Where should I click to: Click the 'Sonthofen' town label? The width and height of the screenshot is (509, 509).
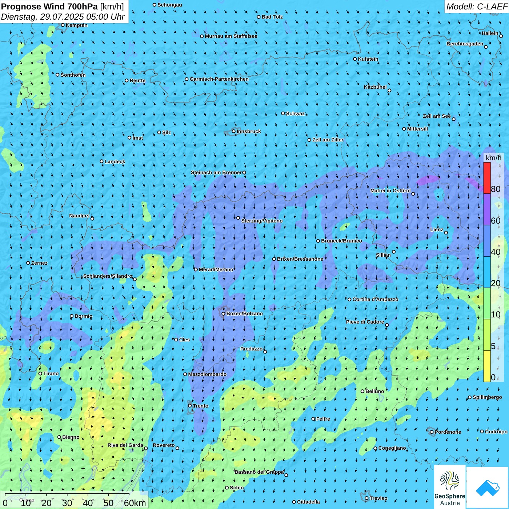pos(73,75)
